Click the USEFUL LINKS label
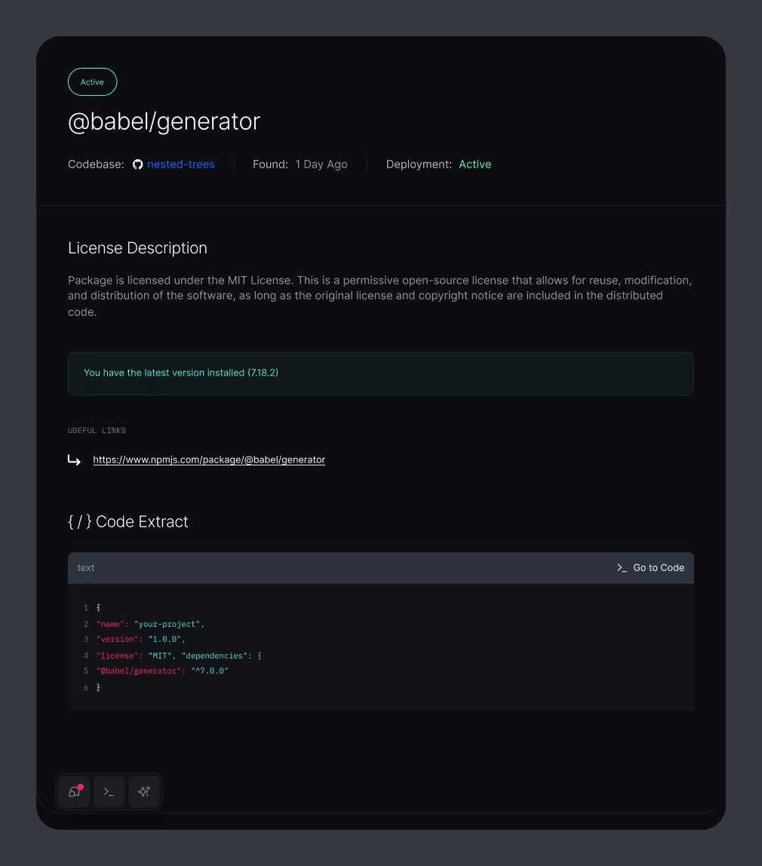Viewport: 762px width, 866px height. click(x=97, y=430)
